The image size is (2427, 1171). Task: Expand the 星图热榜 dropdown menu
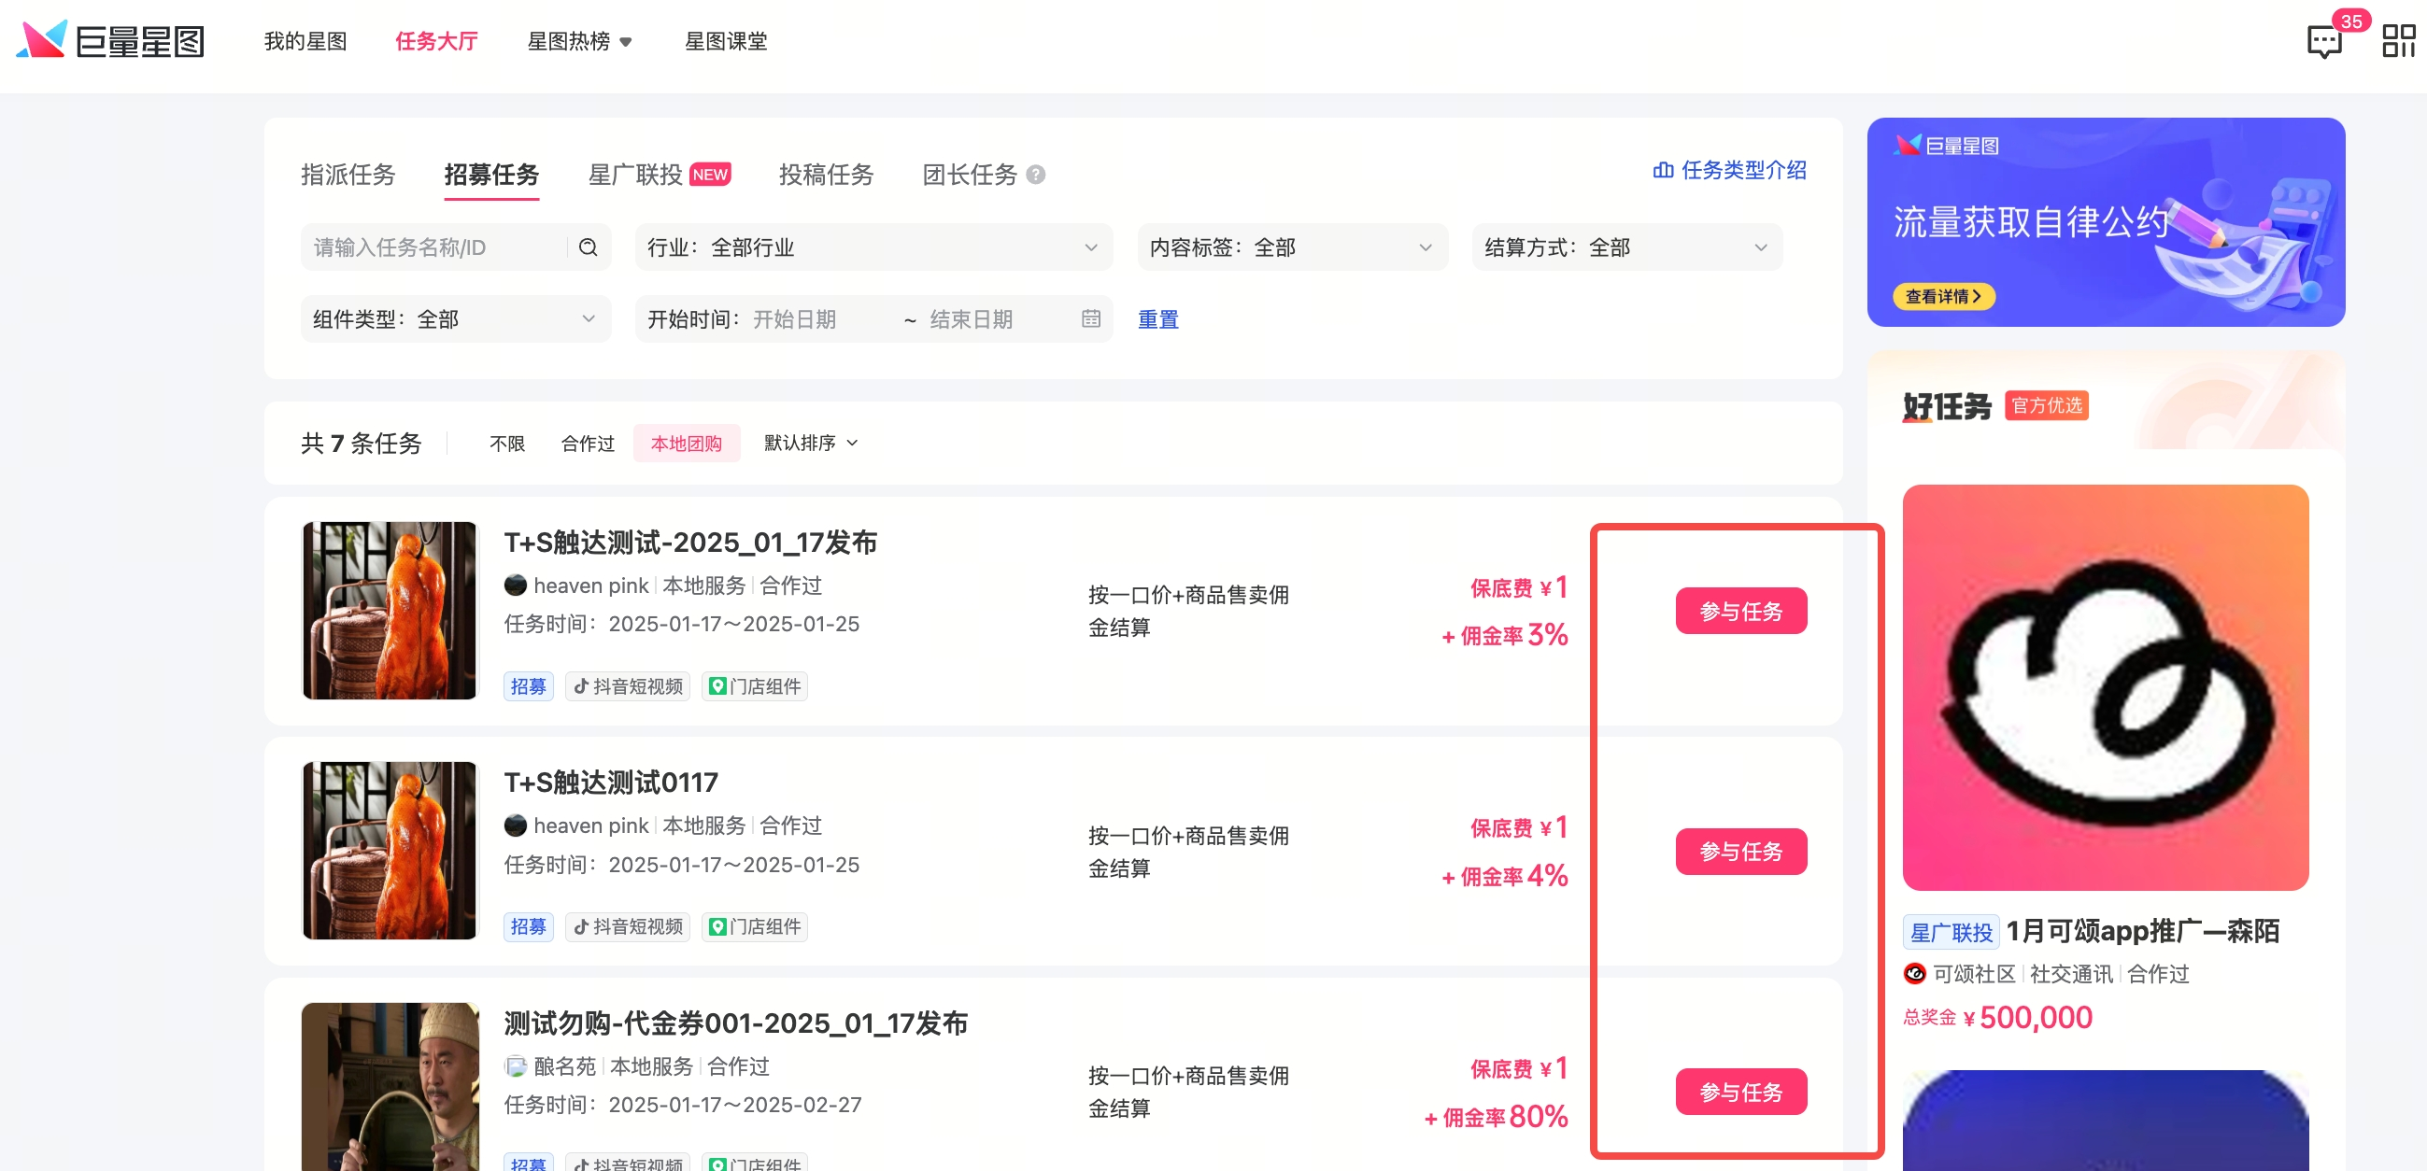tap(579, 41)
